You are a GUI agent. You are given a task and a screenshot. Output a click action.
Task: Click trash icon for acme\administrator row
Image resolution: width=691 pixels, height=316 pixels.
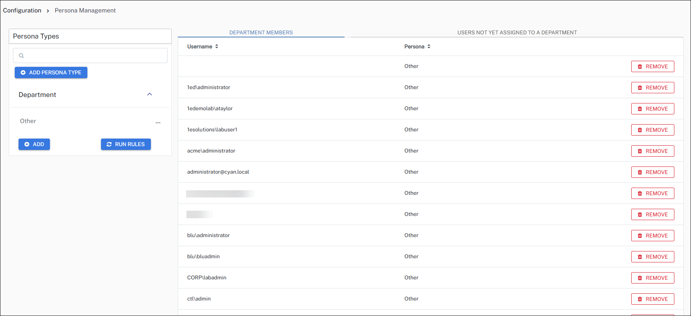640,151
